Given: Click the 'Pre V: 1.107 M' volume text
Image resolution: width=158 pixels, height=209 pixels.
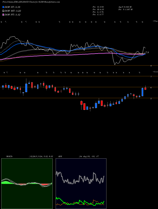Looking at the screenshot, I should click(x=126, y=9).
